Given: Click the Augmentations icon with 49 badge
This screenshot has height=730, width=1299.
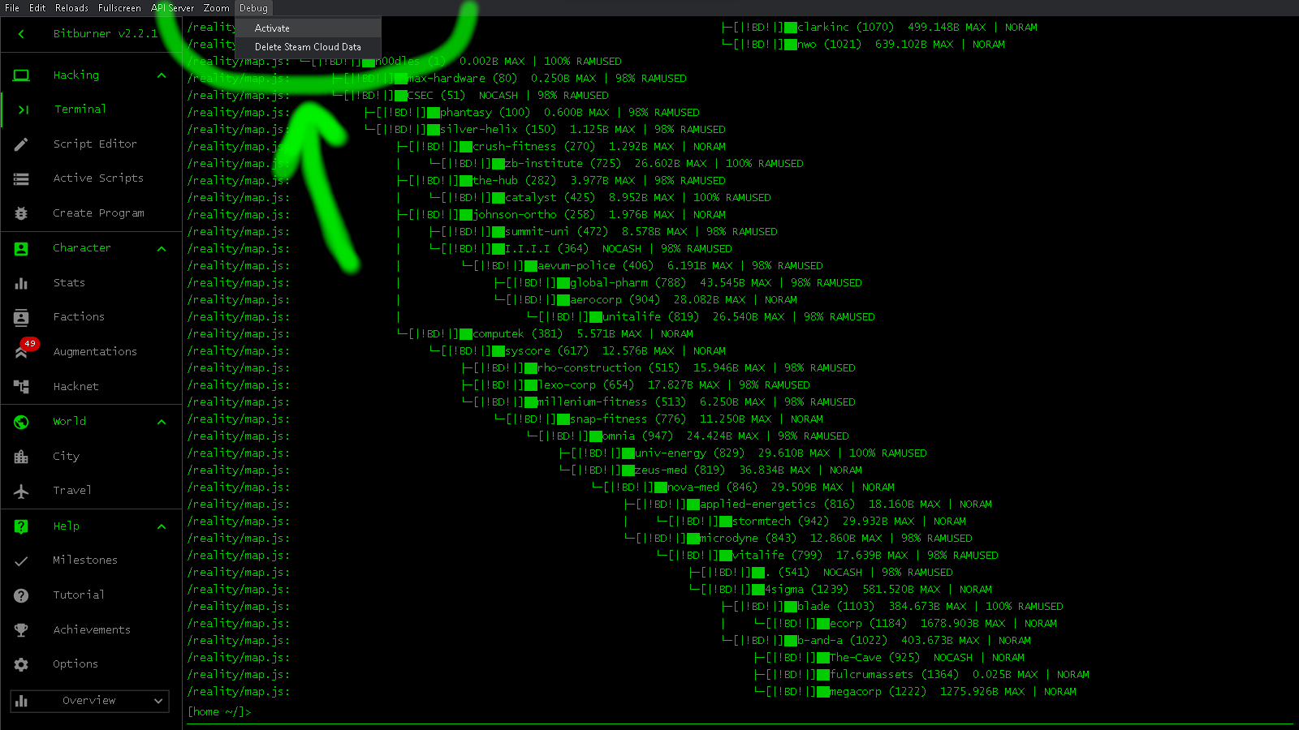Looking at the screenshot, I should pyautogui.click(x=21, y=352).
